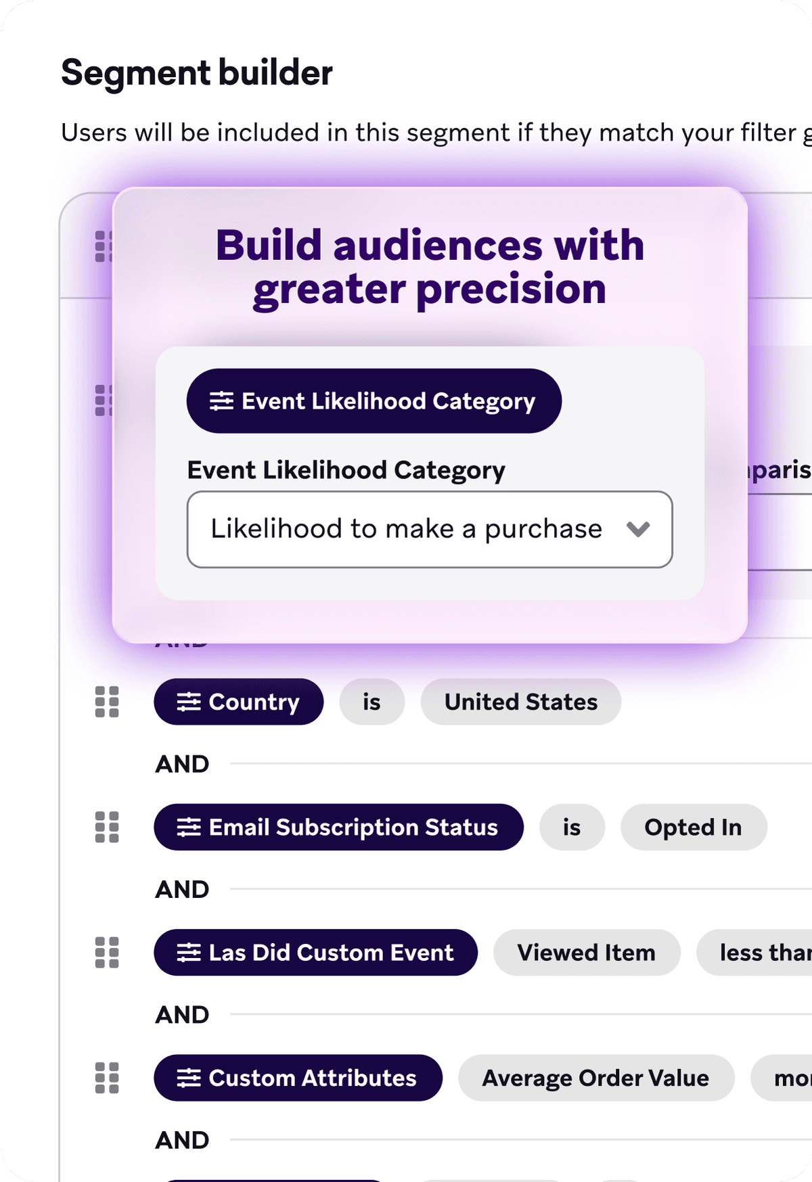Viewport: 812px width, 1182px height.
Task: Click the United States value chip
Action: [x=520, y=702]
